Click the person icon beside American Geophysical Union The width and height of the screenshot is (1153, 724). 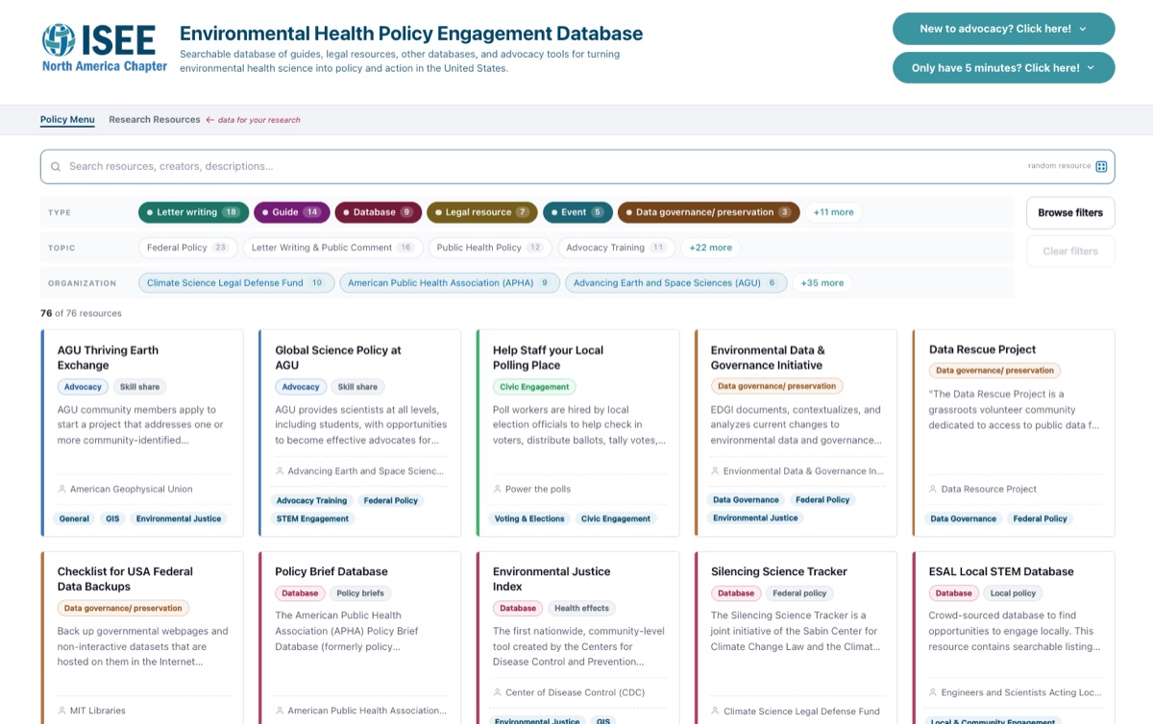point(61,489)
